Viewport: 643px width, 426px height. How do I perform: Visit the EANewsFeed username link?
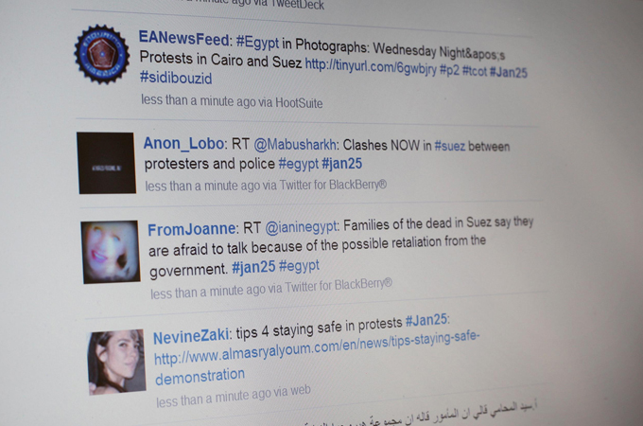pyautogui.click(x=183, y=39)
